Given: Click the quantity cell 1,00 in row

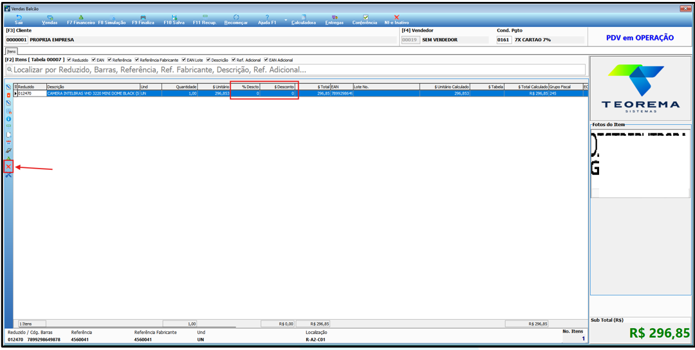Looking at the screenshot, I should coord(180,93).
